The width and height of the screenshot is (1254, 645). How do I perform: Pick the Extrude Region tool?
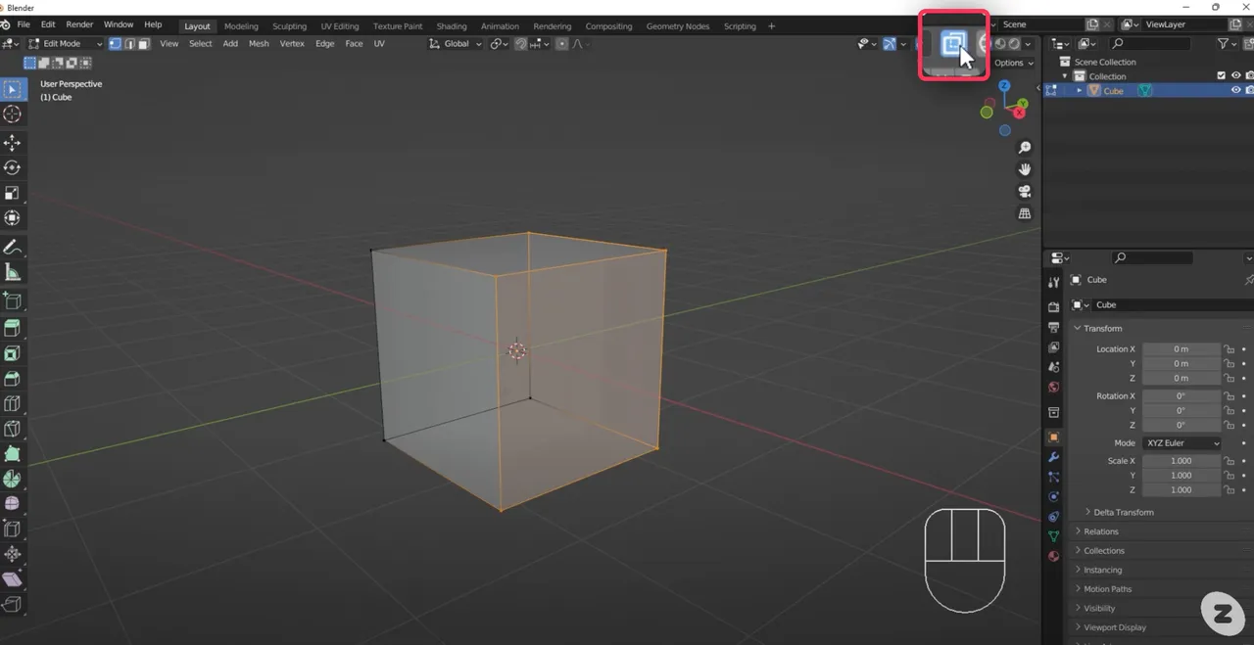[x=13, y=328]
